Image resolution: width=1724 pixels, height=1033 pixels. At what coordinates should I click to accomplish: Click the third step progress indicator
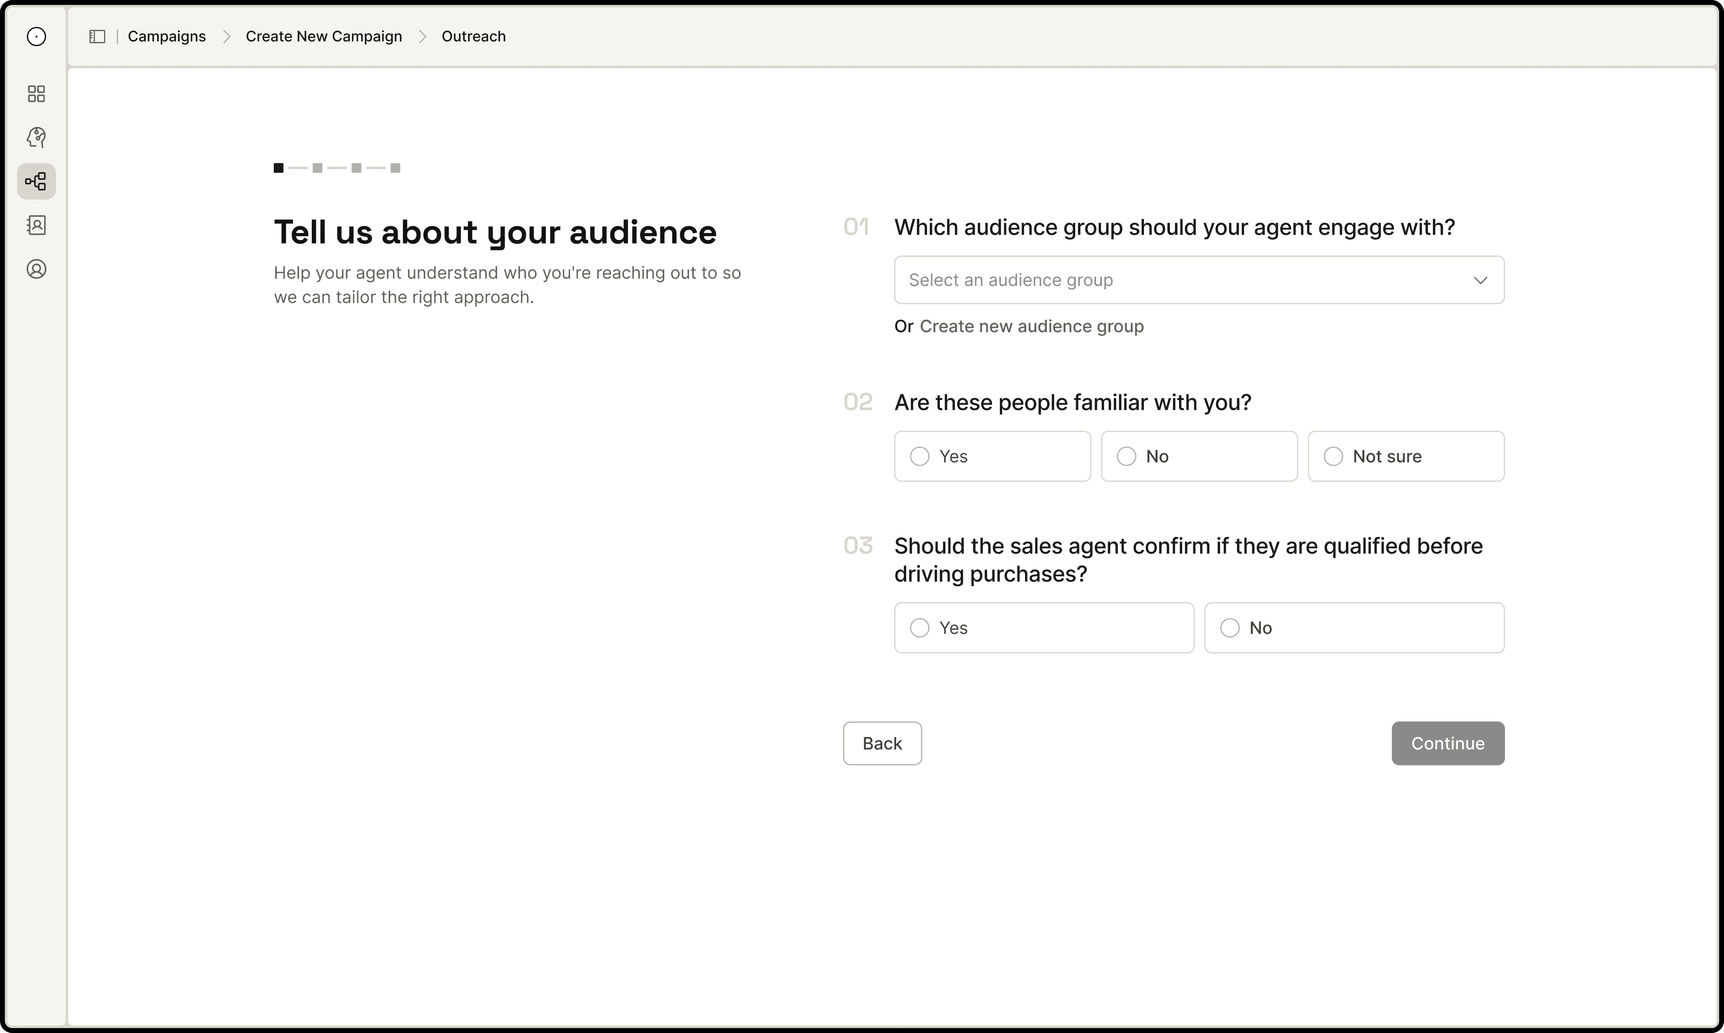(x=356, y=168)
